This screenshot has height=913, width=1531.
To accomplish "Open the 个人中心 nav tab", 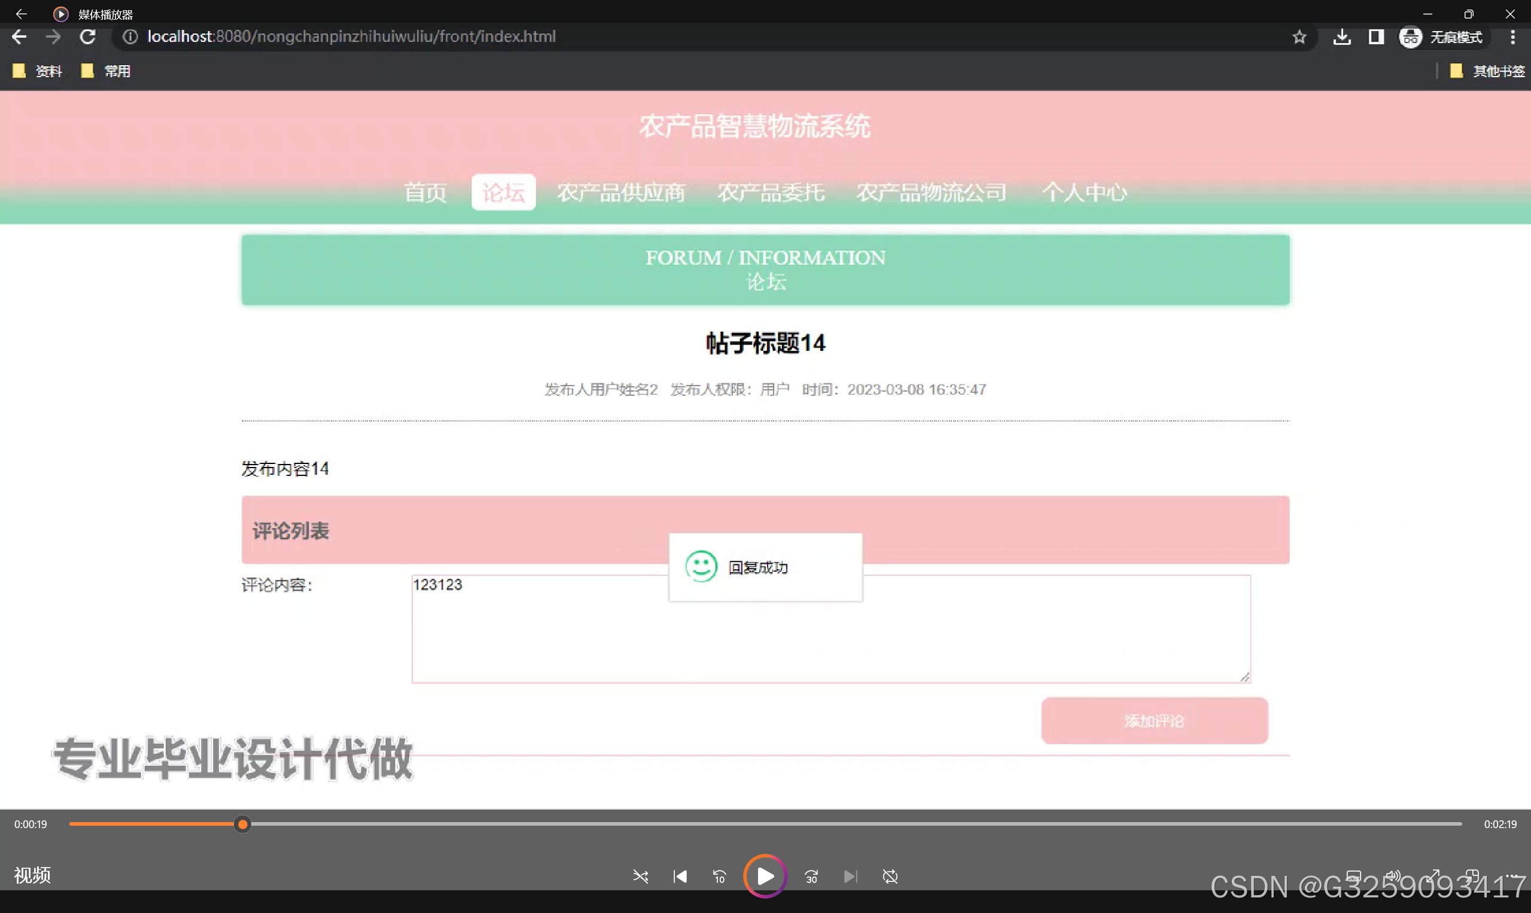I will click(x=1083, y=193).
